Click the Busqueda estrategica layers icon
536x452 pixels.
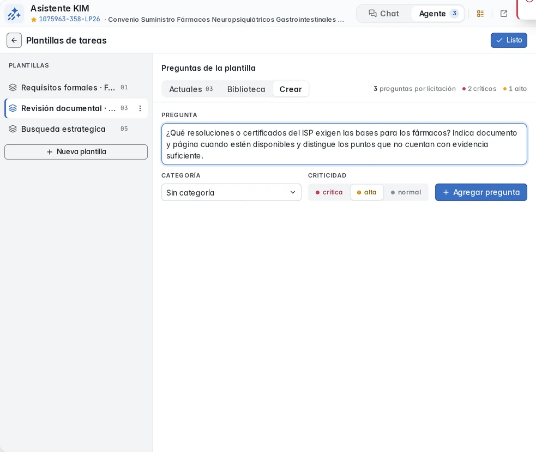click(13, 129)
